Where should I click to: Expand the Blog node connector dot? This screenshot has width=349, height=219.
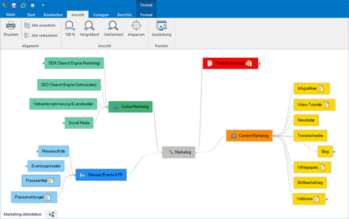tap(334, 151)
